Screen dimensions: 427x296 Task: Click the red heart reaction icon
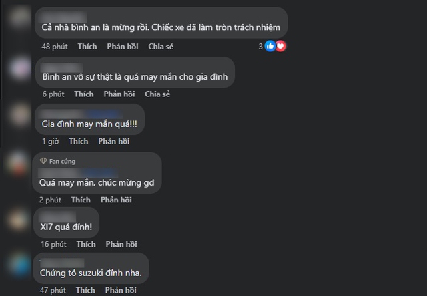point(280,46)
